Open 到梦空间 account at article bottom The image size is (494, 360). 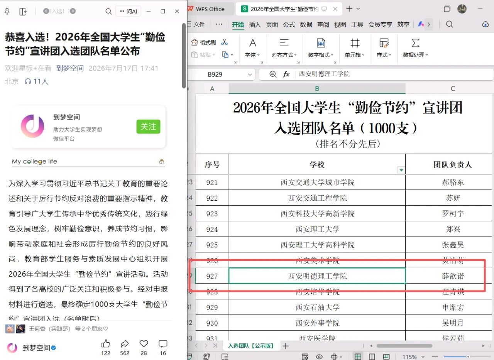[32, 348]
